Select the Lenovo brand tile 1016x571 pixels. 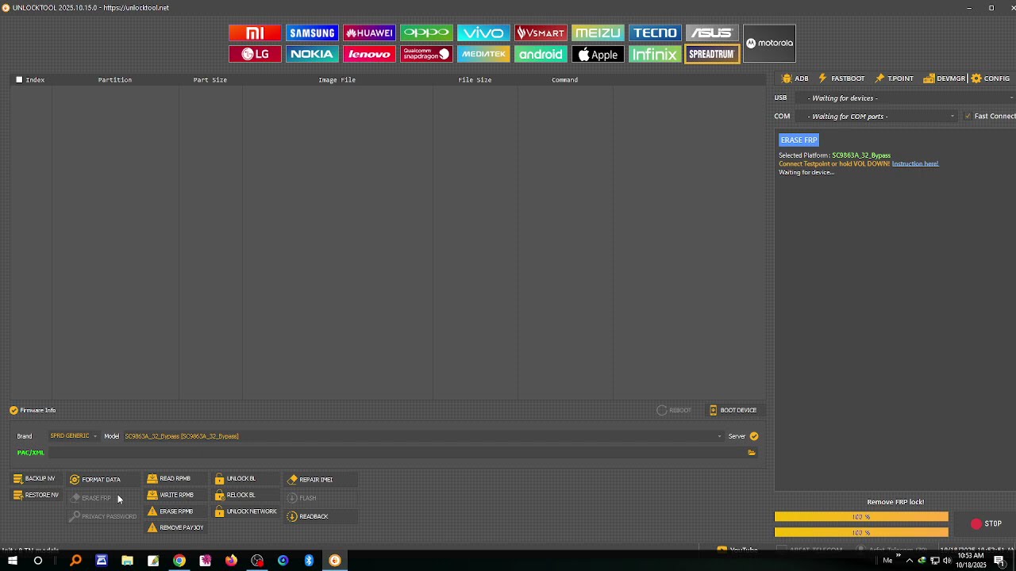[369, 54]
